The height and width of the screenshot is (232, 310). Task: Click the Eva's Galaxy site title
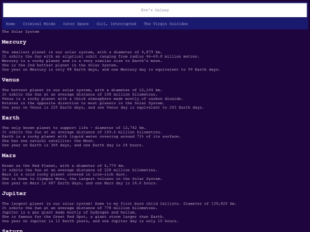(x=155, y=10)
